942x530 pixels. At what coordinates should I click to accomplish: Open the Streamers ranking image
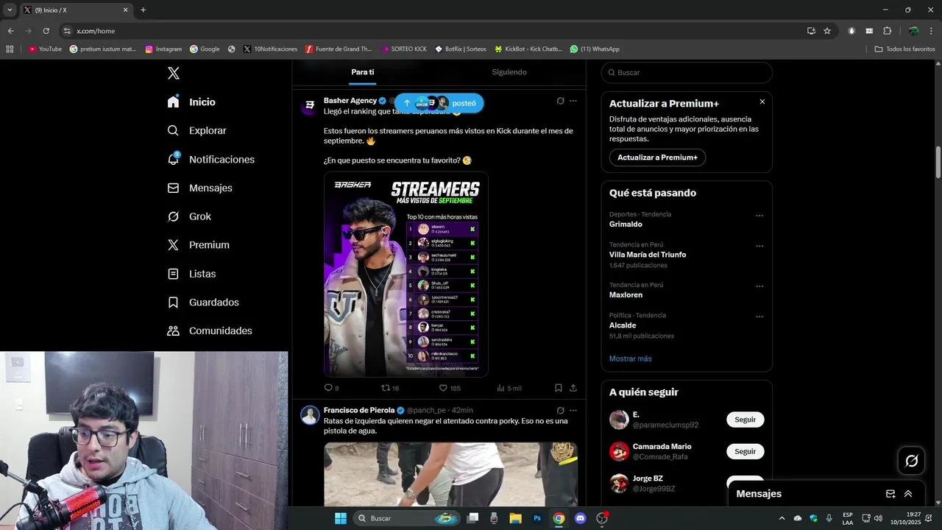pos(406,275)
